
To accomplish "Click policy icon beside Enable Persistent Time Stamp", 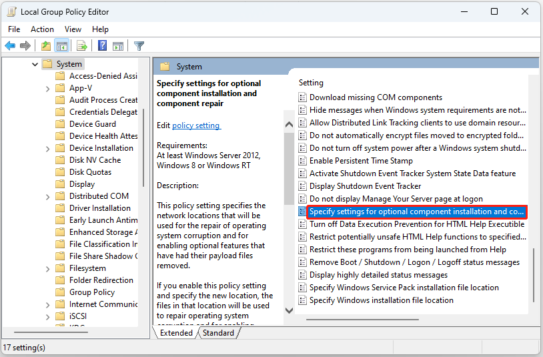I will 302,161.
